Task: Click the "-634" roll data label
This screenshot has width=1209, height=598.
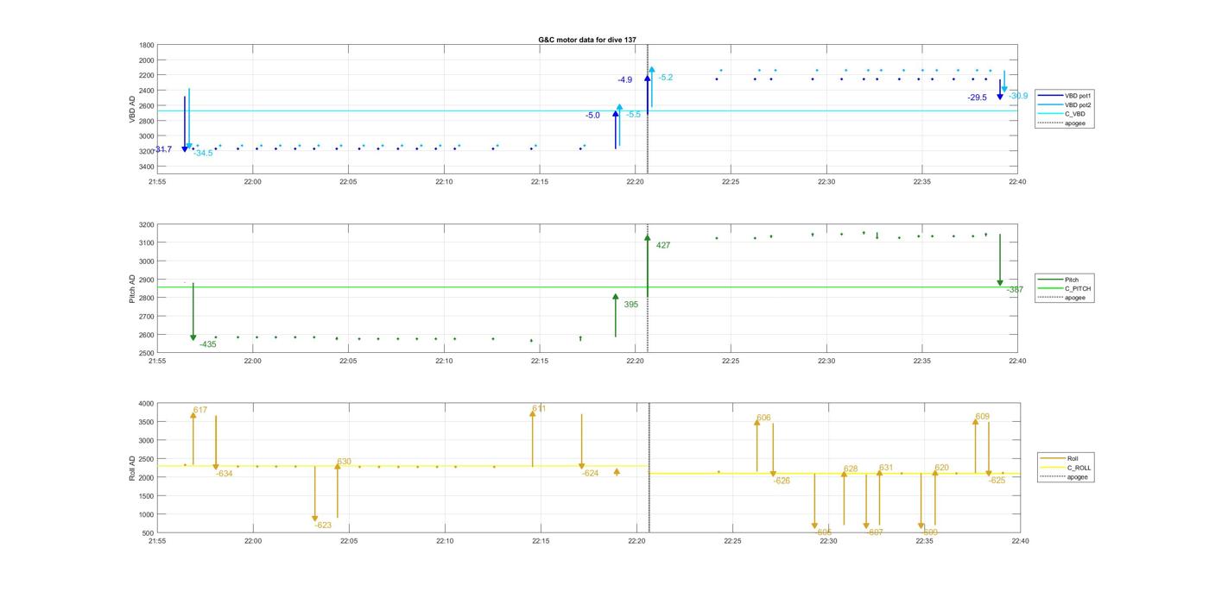Action: point(225,474)
